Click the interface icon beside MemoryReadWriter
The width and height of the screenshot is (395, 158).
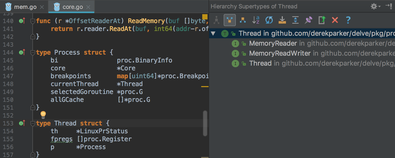point(235,54)
